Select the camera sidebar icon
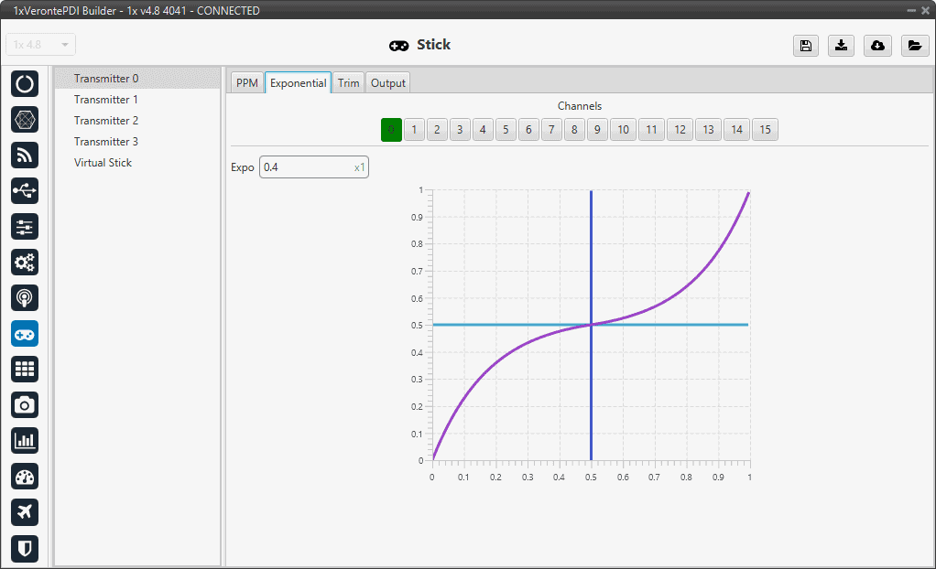This screenshot has height=569, width=936. 25,404
